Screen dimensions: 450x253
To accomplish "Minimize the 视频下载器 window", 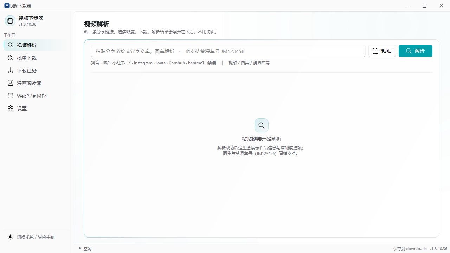I will tap(408, 6).
